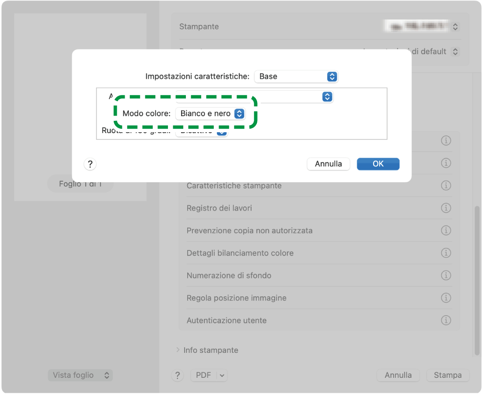
Task: Click the page preview thumbnail
Action: tap(80, 107)
